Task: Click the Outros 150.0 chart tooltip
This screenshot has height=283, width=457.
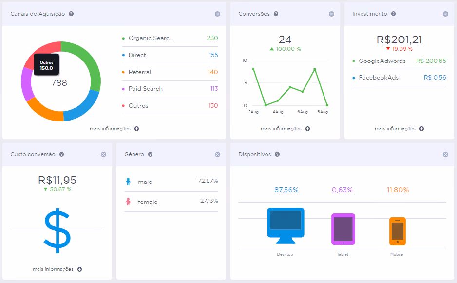Action: 47,65
